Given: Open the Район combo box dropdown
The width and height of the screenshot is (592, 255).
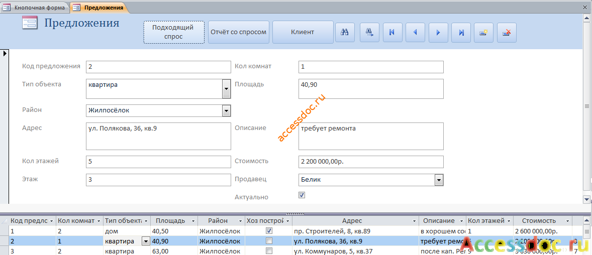Looking at the screenshot, I should [x=227, y=110].
